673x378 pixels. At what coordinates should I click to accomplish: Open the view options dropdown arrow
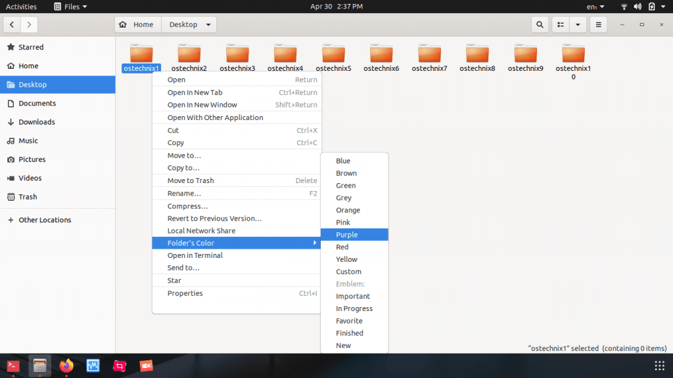point(577,24)
